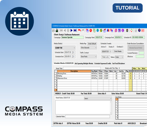Open help question mark icon
This screenshot has width=147, height=127.
point(139,30)
